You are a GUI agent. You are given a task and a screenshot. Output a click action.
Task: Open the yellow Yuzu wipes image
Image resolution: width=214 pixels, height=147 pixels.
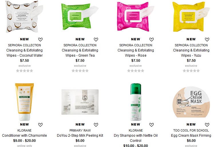click(191, 17)
